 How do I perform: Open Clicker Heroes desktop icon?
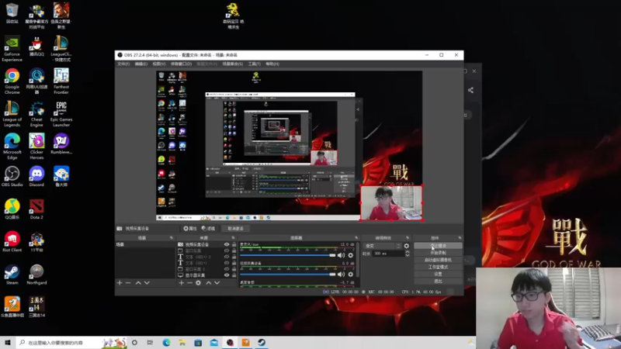pos(36,147)
